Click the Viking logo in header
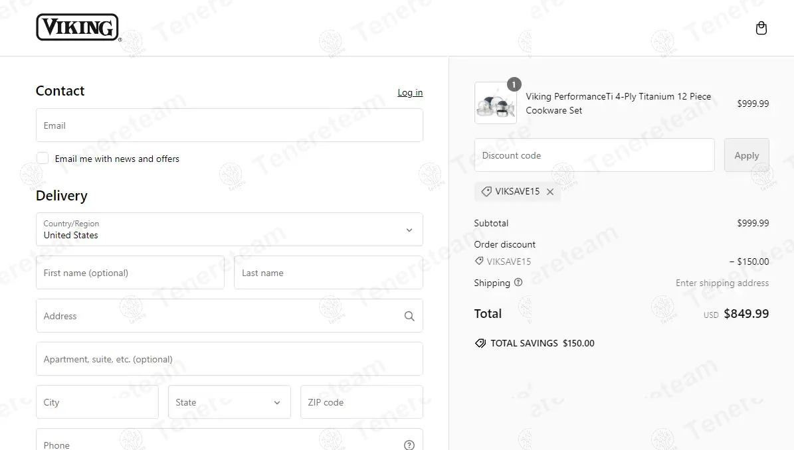Screen dimensions: 794x450 pos(78,28)
